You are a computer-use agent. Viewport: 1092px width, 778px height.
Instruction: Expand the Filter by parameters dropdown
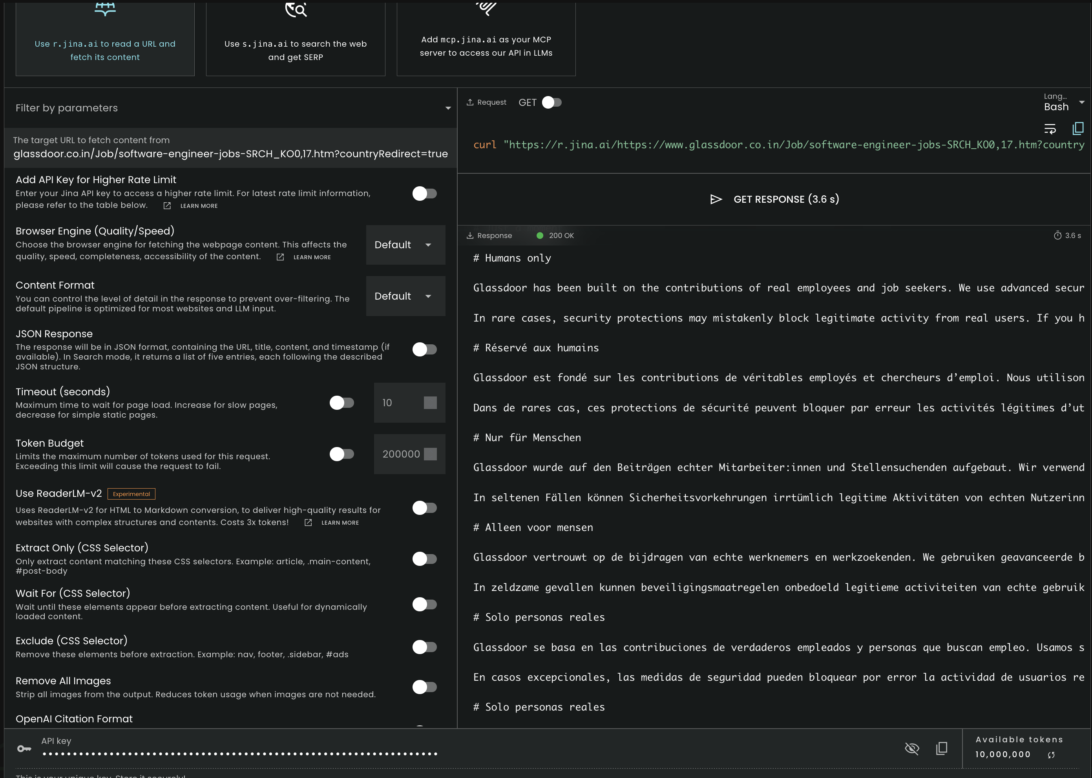coord(231,108)
